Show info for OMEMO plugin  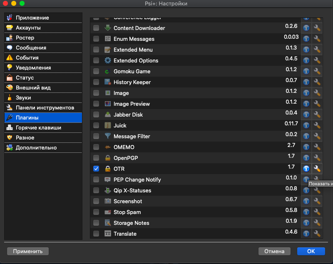[306, 147]
